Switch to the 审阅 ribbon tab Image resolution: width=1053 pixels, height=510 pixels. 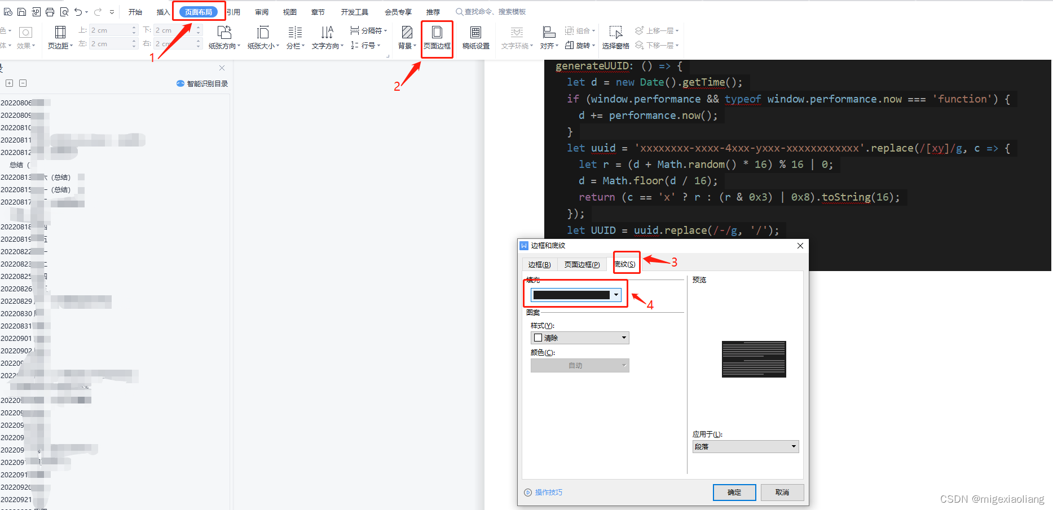(262, 12)
